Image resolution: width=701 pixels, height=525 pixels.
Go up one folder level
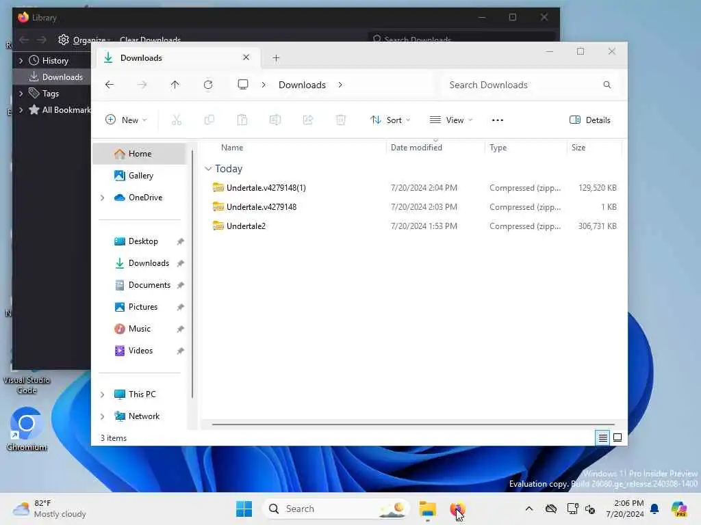click(175, 85)
